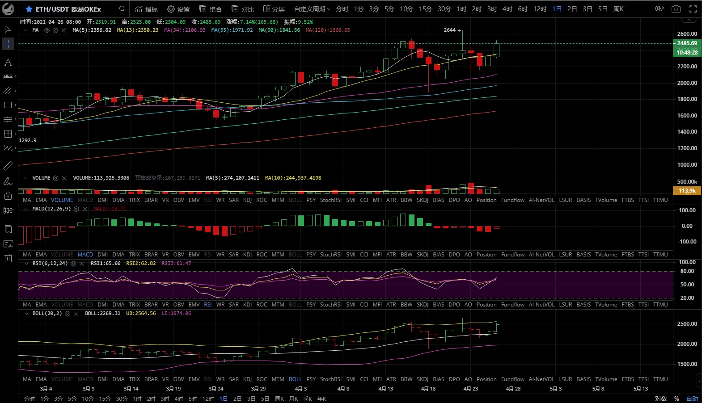Click the 2485.69 current price label
The width and height of the screenshot is (702, 403).
pos(687,43)
